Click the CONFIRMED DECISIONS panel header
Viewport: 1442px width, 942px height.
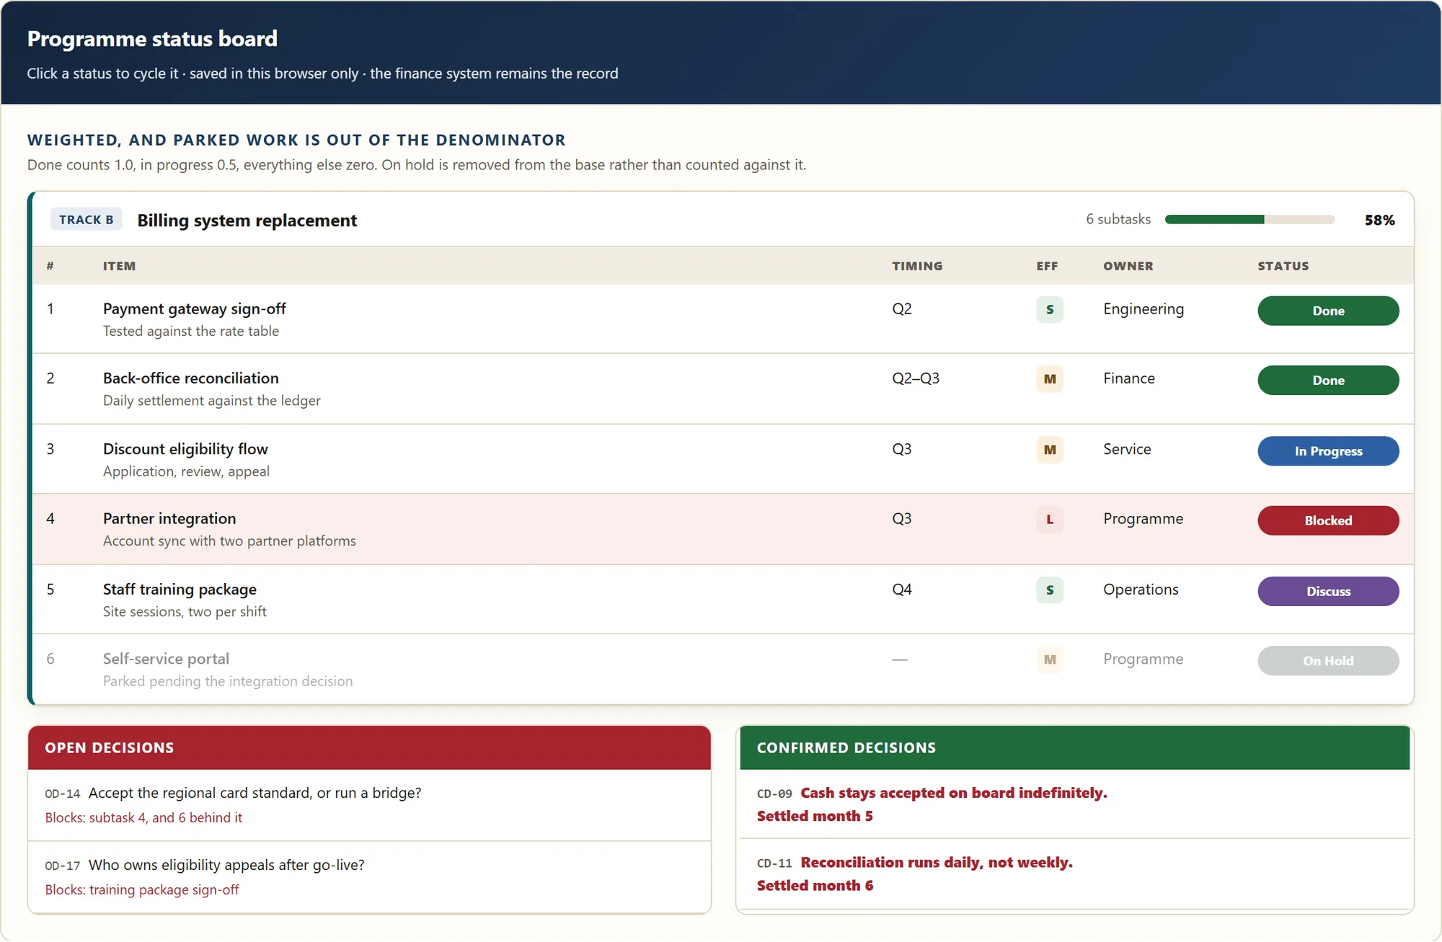coord(1074,748)
